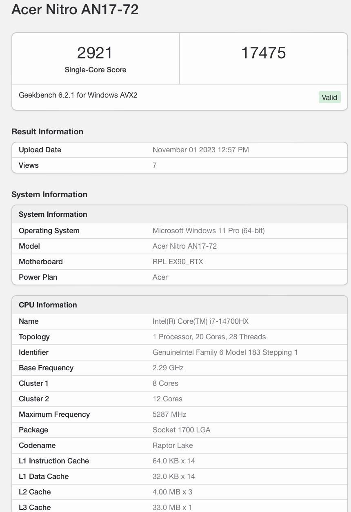The width and height of the screenshot is (351, 512).
Task: Select the 64.0 KB x 14 value
Action: pyautogui.click(x=174, y=461)
